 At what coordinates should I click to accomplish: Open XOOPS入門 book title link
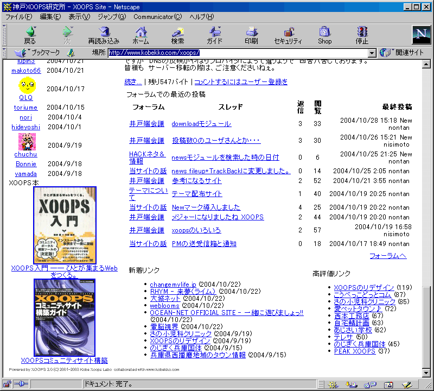(64, 272)
